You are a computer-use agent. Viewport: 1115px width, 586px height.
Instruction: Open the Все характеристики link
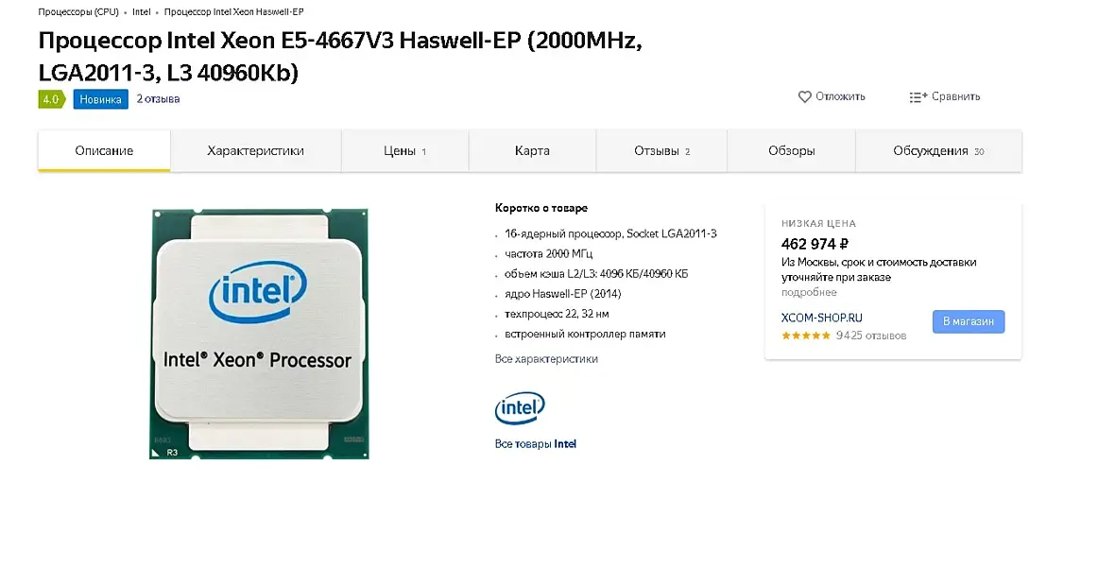point(546,359)
